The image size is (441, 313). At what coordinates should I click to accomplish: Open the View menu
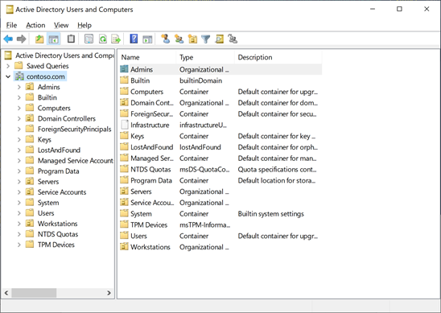pos(61,25)
